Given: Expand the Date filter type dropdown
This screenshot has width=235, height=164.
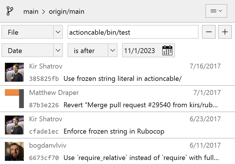Looking at the screenshot, I should pyautogui.click(x=58, y=50).
